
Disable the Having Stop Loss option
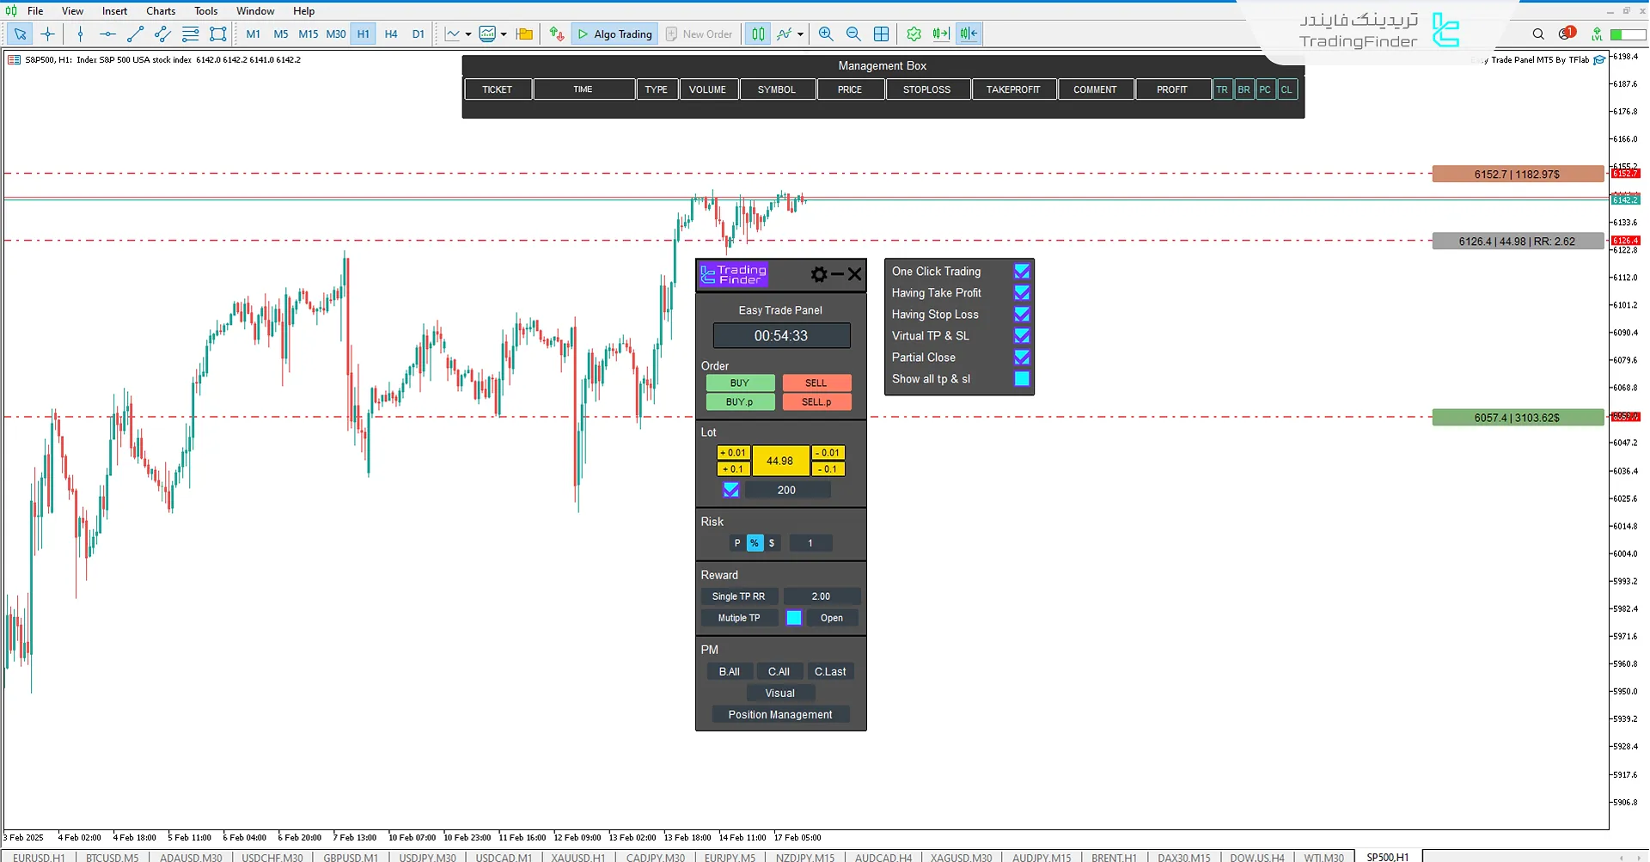click(1021, 315)
